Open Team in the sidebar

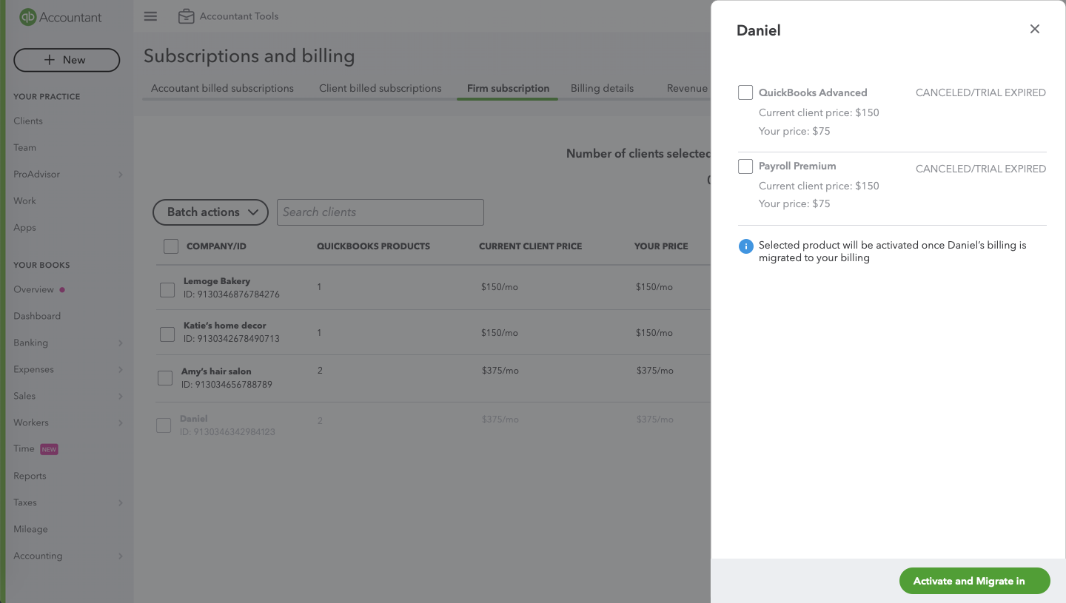[x=25, y=147]
